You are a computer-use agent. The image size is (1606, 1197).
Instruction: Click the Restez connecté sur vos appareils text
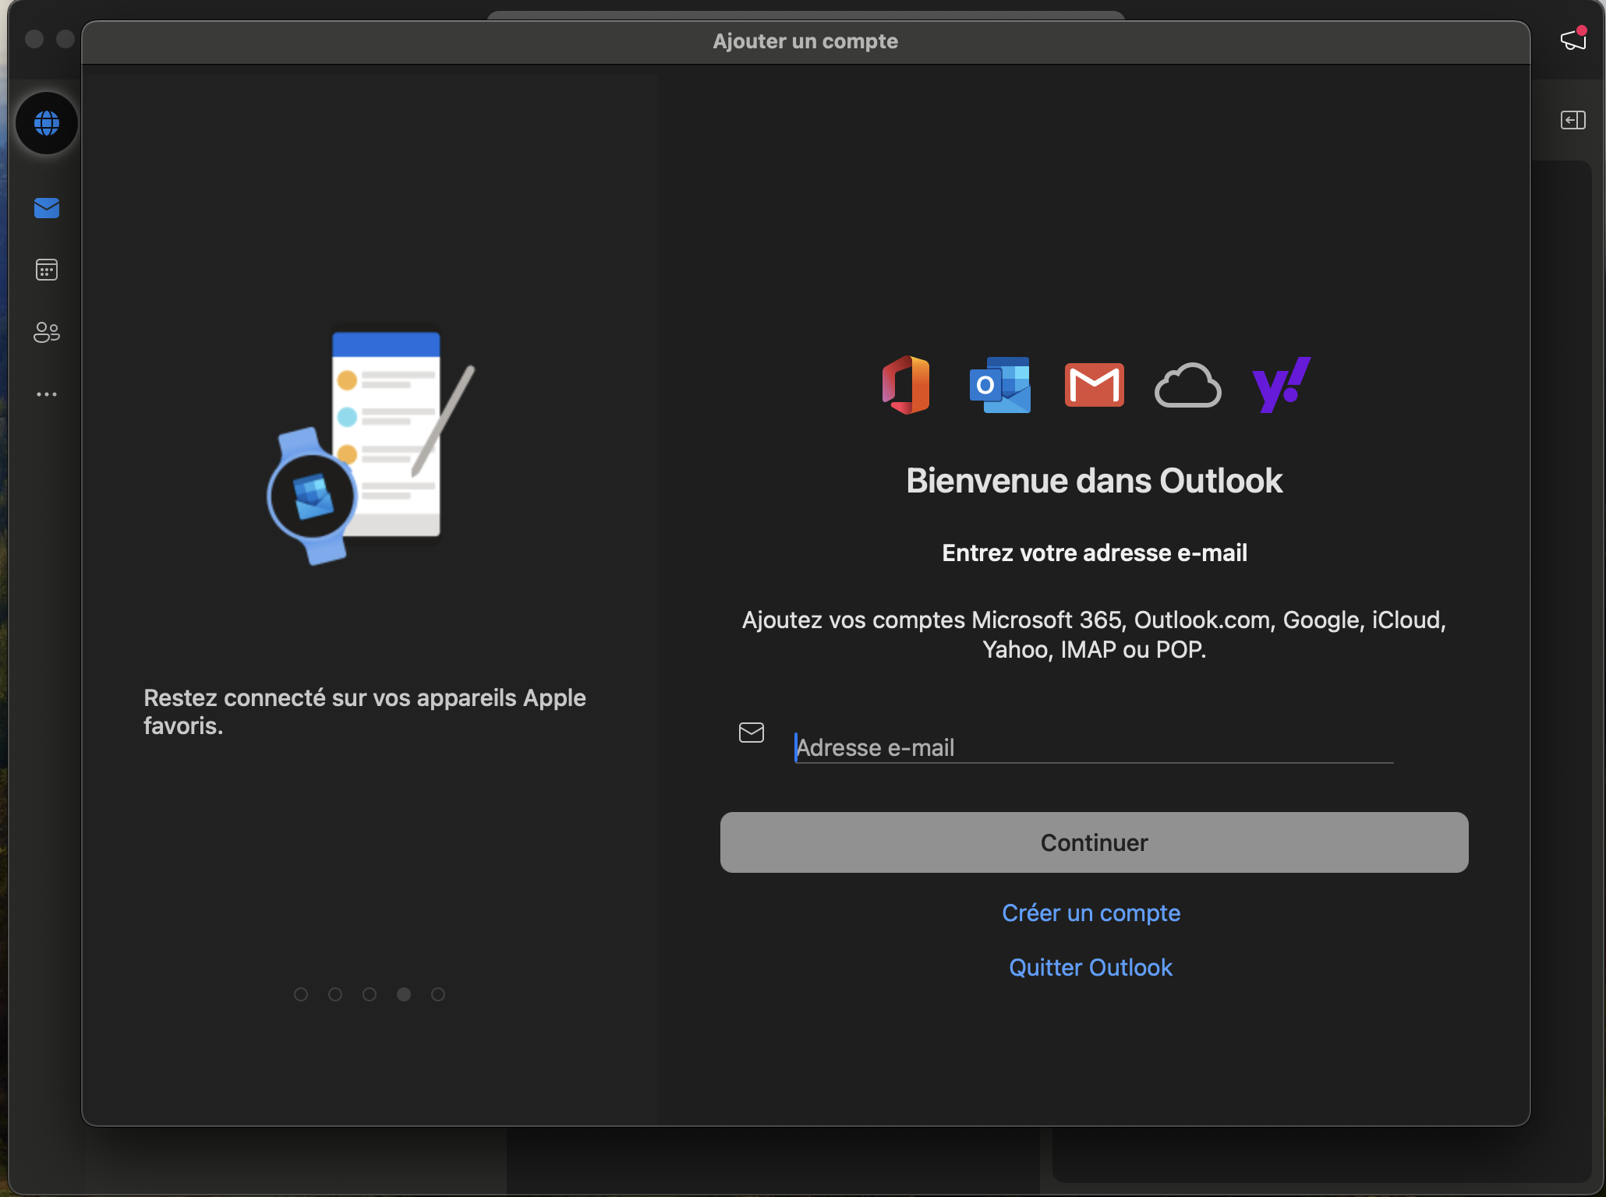pos(365,711)
